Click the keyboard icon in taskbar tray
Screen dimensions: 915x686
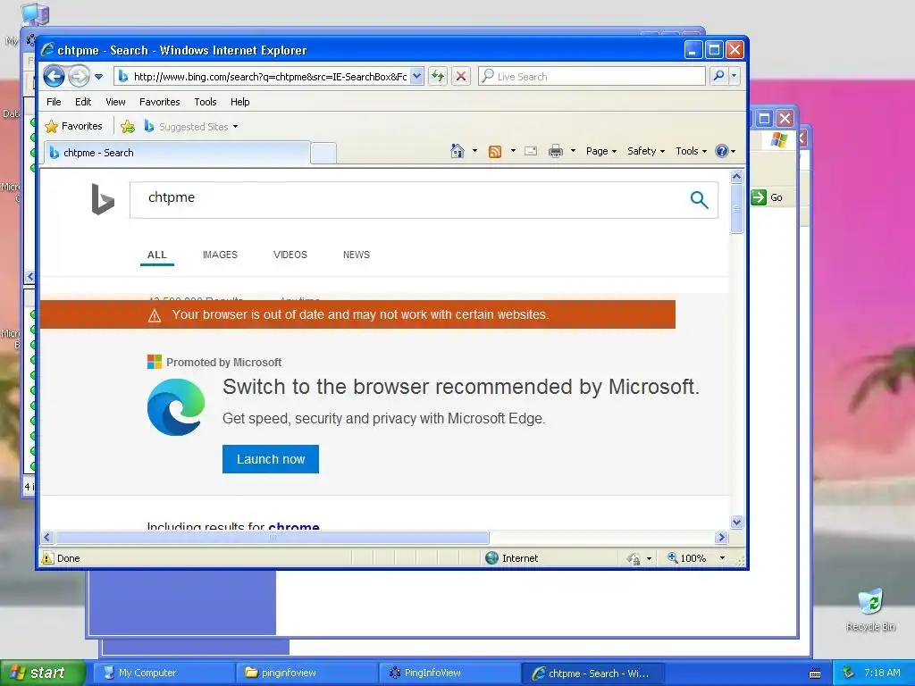[815, 673]
